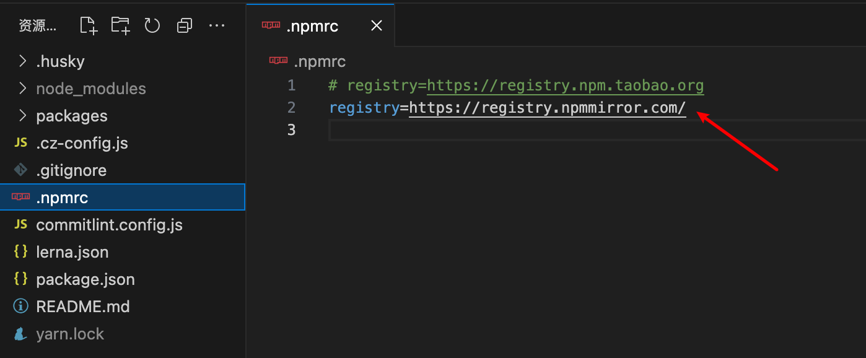This screenshot has height=358, width=866.
Task: Switch to the .npmrc editor tab
Action: (312, 26)
